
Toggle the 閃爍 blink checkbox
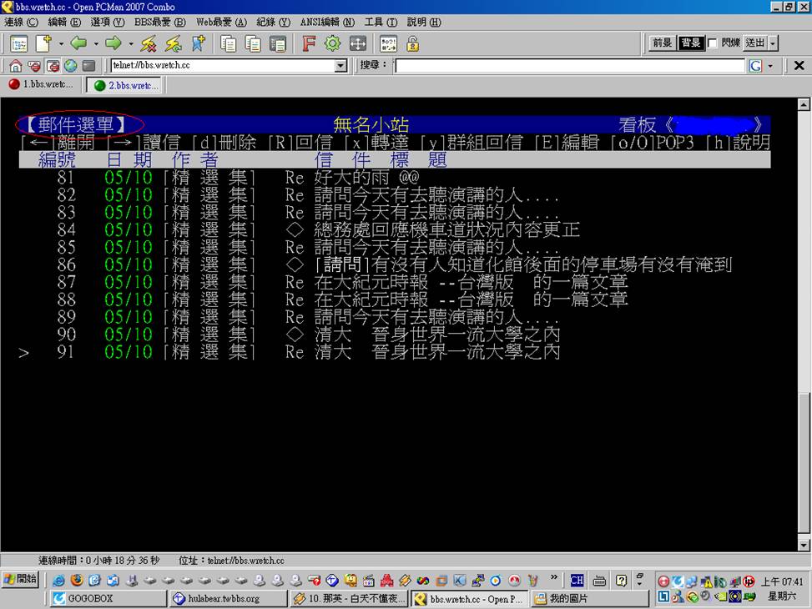(x=712, y=43)
